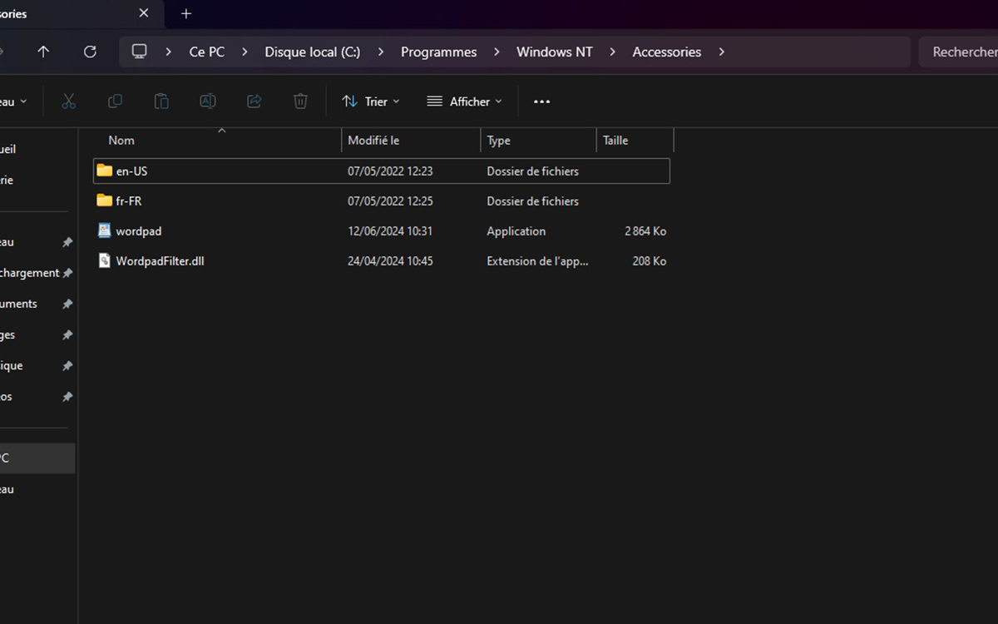The height and width of the screenshot is (624, 998).
Task: Expand chevron after Ce PC breadcrumb
Action: 245,52
